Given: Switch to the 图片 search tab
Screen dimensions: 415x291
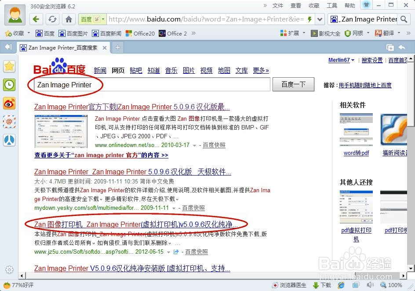Looking at the screenshot, I should 189,70.
